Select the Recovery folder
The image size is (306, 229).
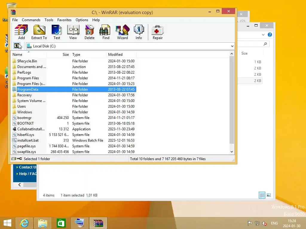click(74, 95)
